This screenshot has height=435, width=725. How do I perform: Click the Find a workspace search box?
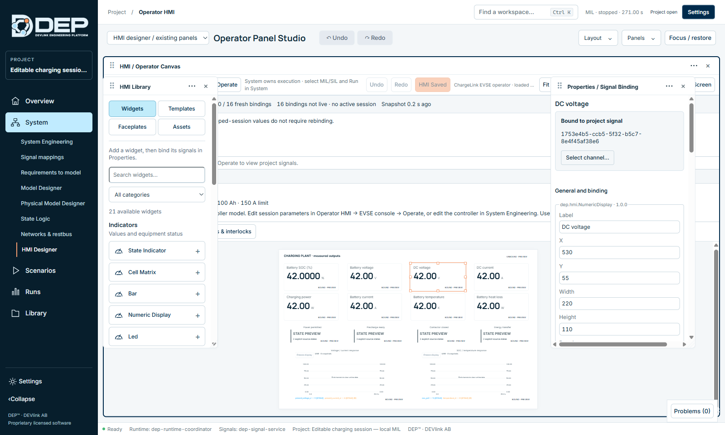tap(526, 12)
